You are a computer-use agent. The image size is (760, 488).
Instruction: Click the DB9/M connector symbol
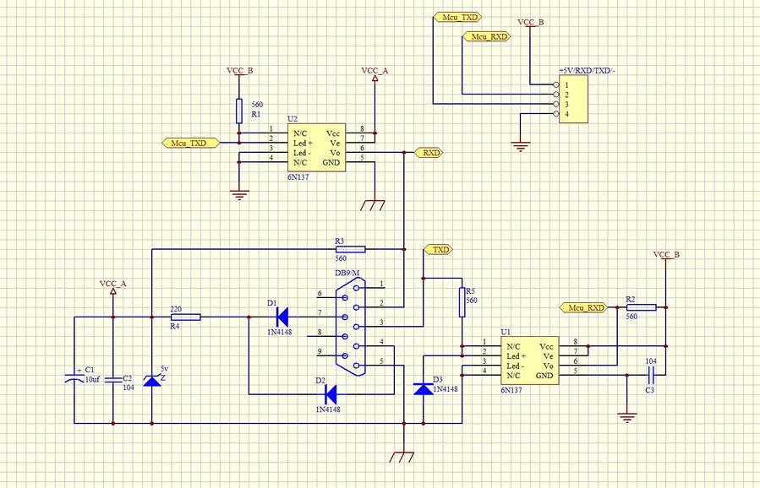352,325
